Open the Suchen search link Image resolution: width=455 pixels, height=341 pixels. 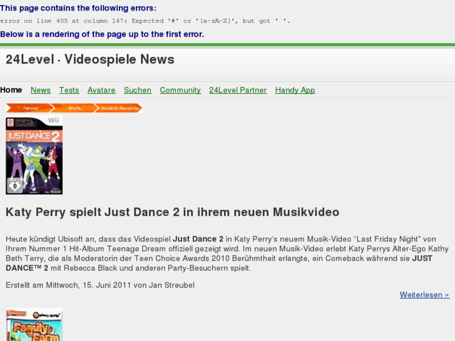click(x=138, y=90)
